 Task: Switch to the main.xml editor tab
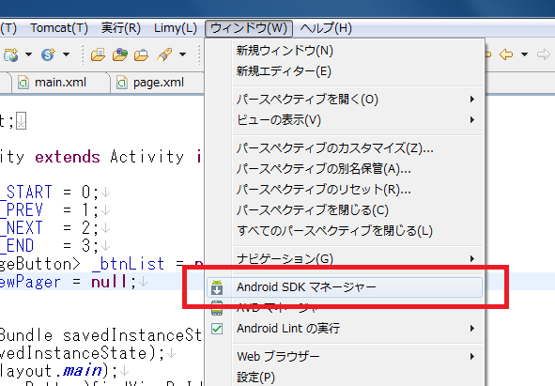(x=60, y=83)
